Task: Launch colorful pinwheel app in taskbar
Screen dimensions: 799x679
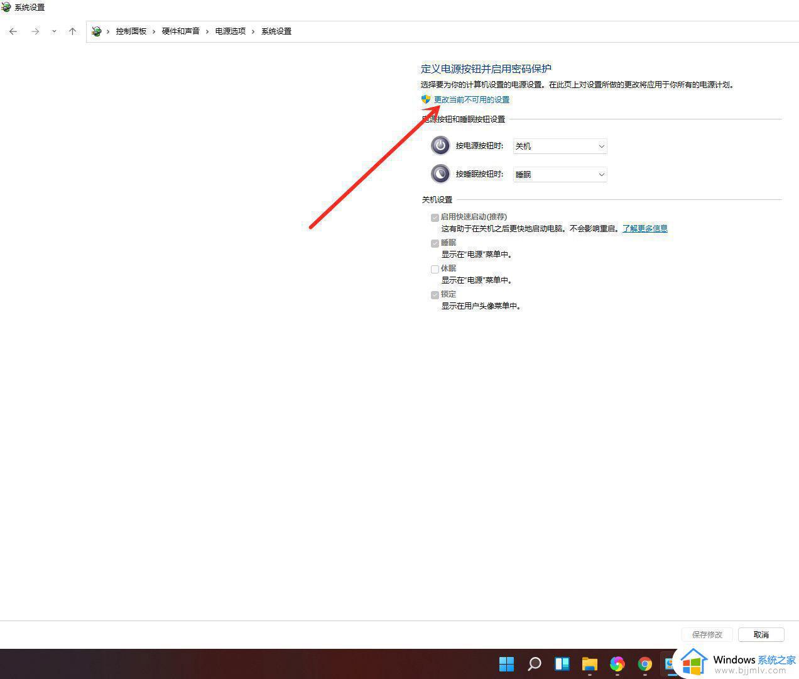Action: [x=617, y=664]
